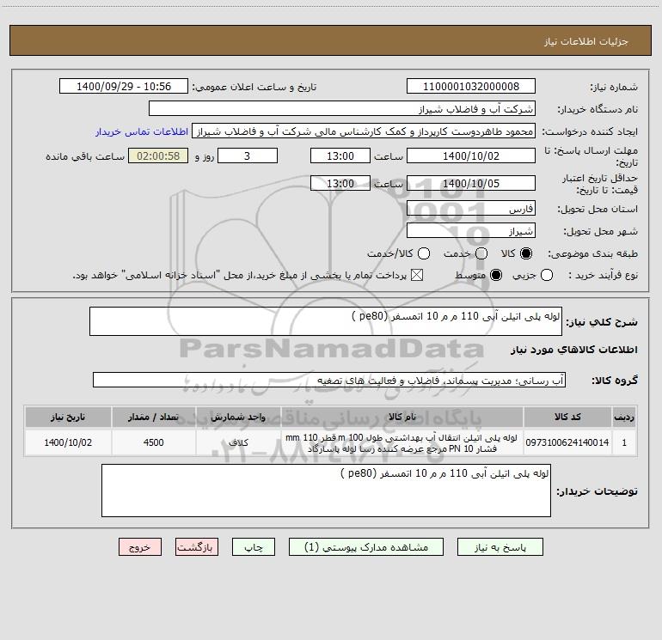Open the اطلاعات تماس خریدار link

tap(142, 131)
